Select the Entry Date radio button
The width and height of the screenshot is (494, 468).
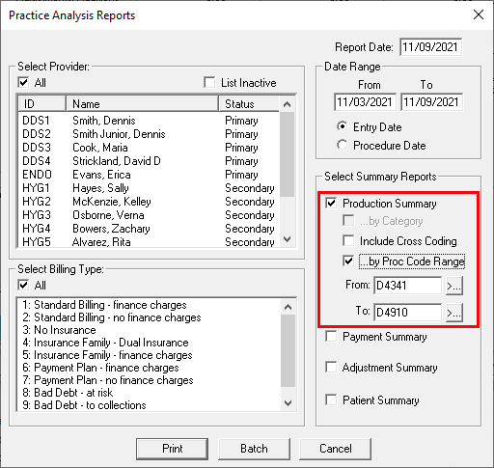tap(343, 126)
